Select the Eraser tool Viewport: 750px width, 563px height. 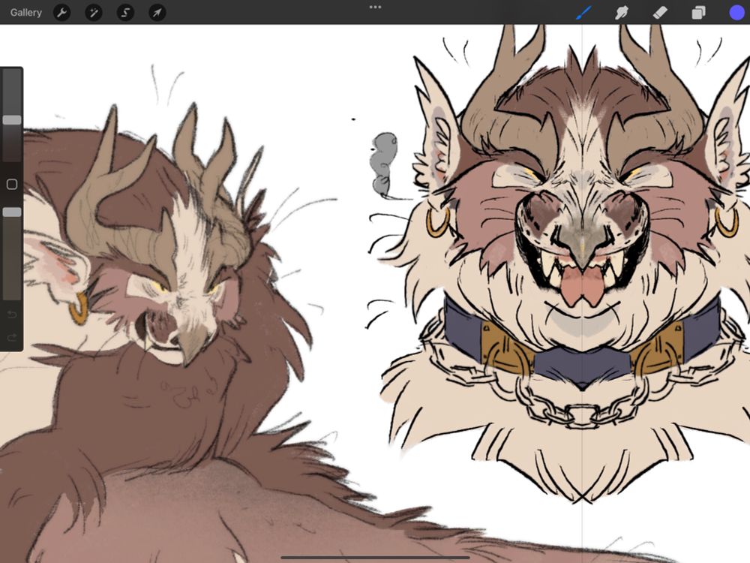[661, 12]
